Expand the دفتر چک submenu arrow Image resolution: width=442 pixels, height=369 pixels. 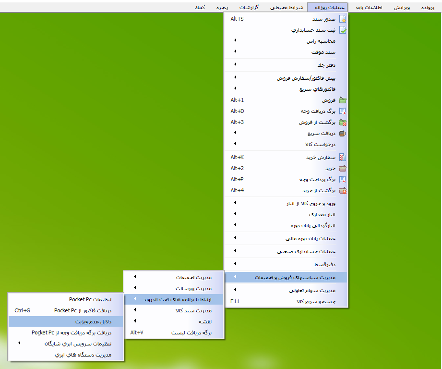click(234, 64)
